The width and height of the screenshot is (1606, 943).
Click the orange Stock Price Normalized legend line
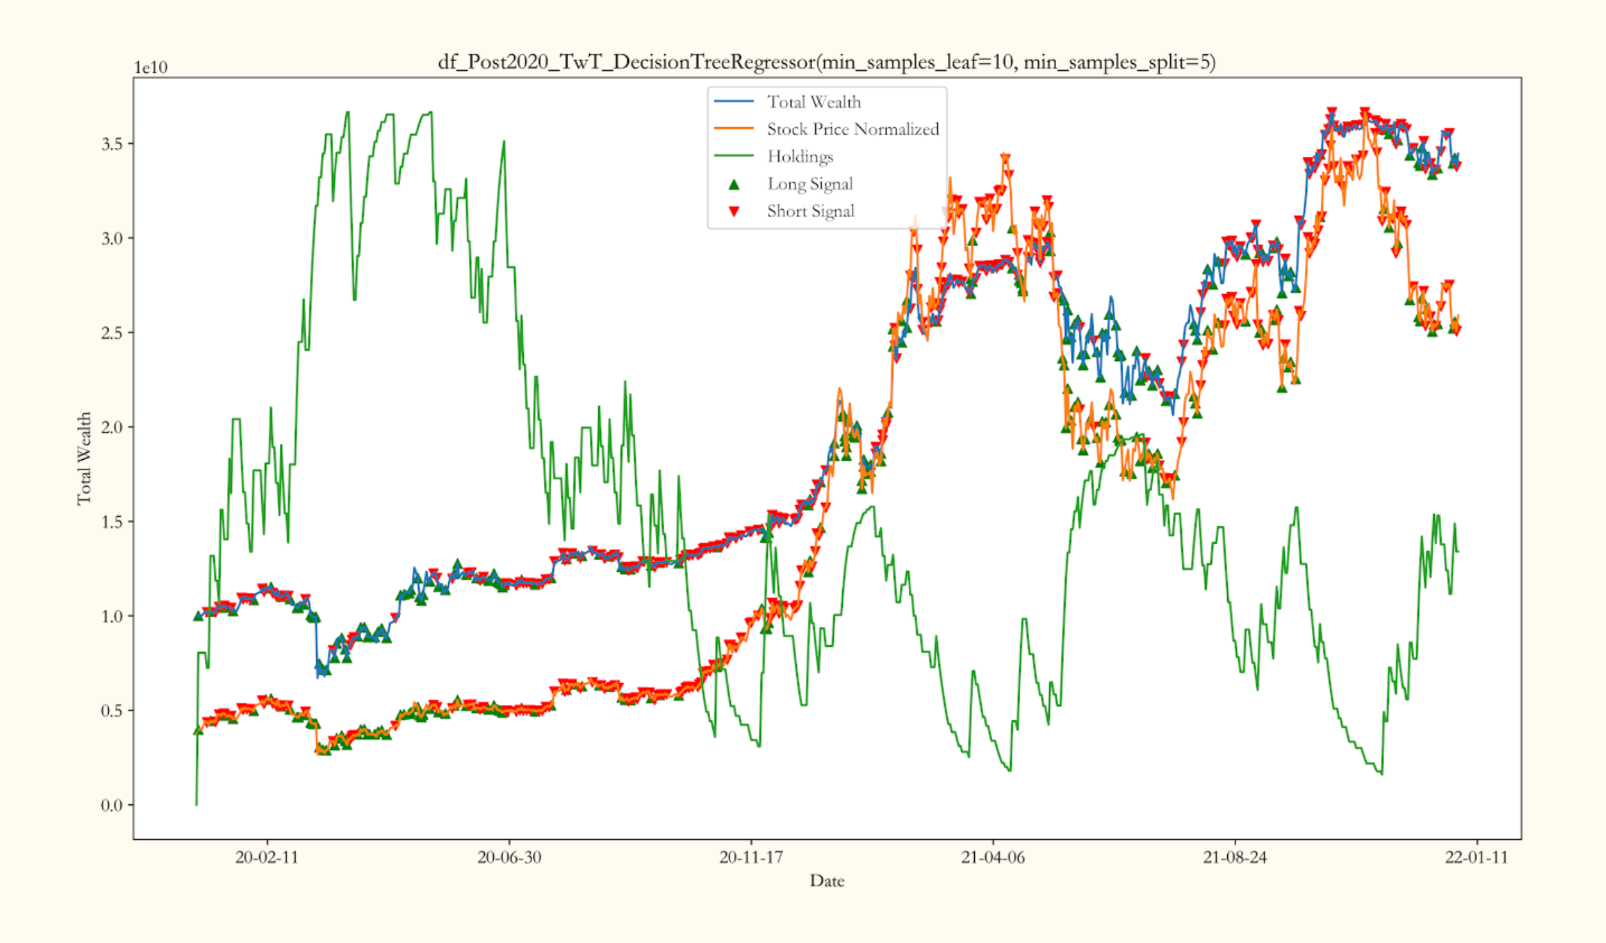[x=734, y=129]
